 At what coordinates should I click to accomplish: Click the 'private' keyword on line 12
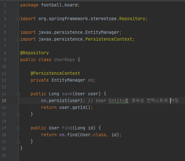pos(40,80)
